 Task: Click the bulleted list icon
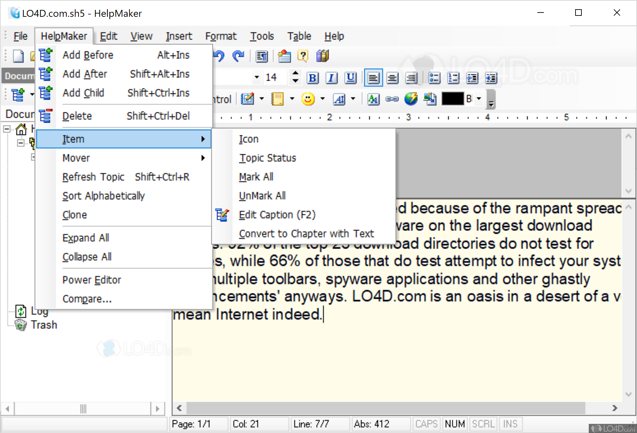coord(434,78)
